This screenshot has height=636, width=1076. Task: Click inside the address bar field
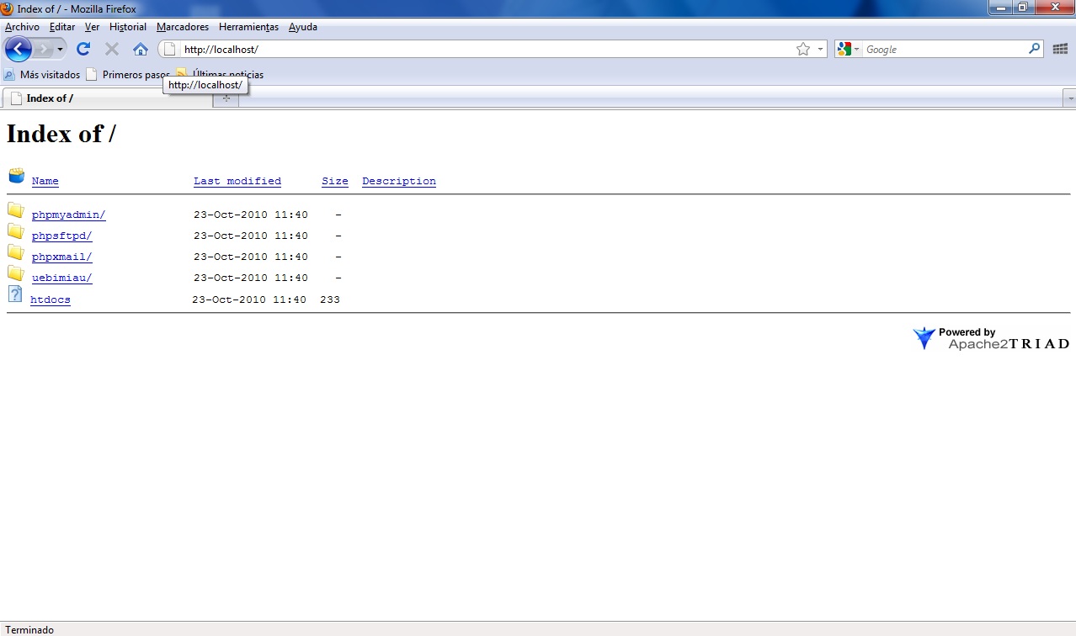(x=421, y=49)
